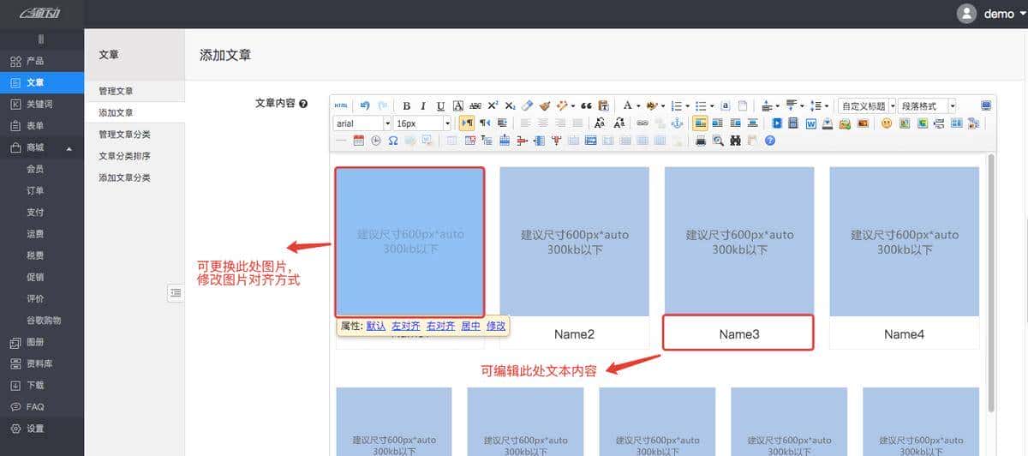Apply strikethrough ABC formatting
The width and height of the screenshot is (1028, 456).
[x=475, y=105]
